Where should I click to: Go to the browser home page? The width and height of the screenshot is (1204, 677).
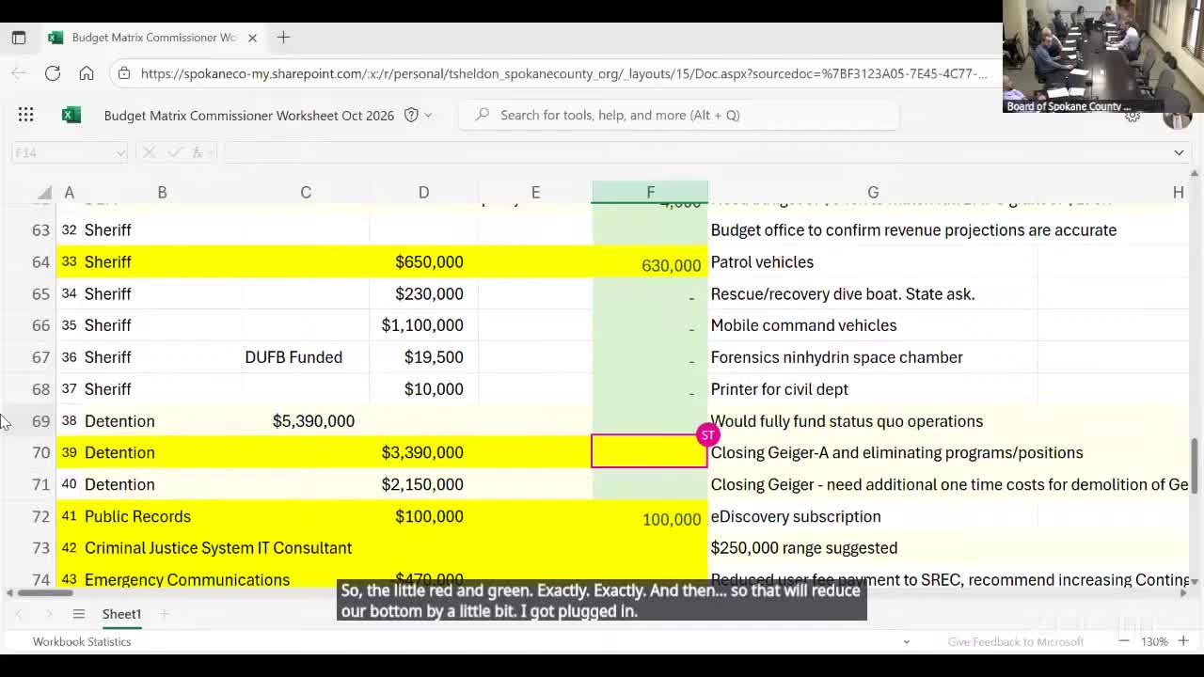pos(87,73)
